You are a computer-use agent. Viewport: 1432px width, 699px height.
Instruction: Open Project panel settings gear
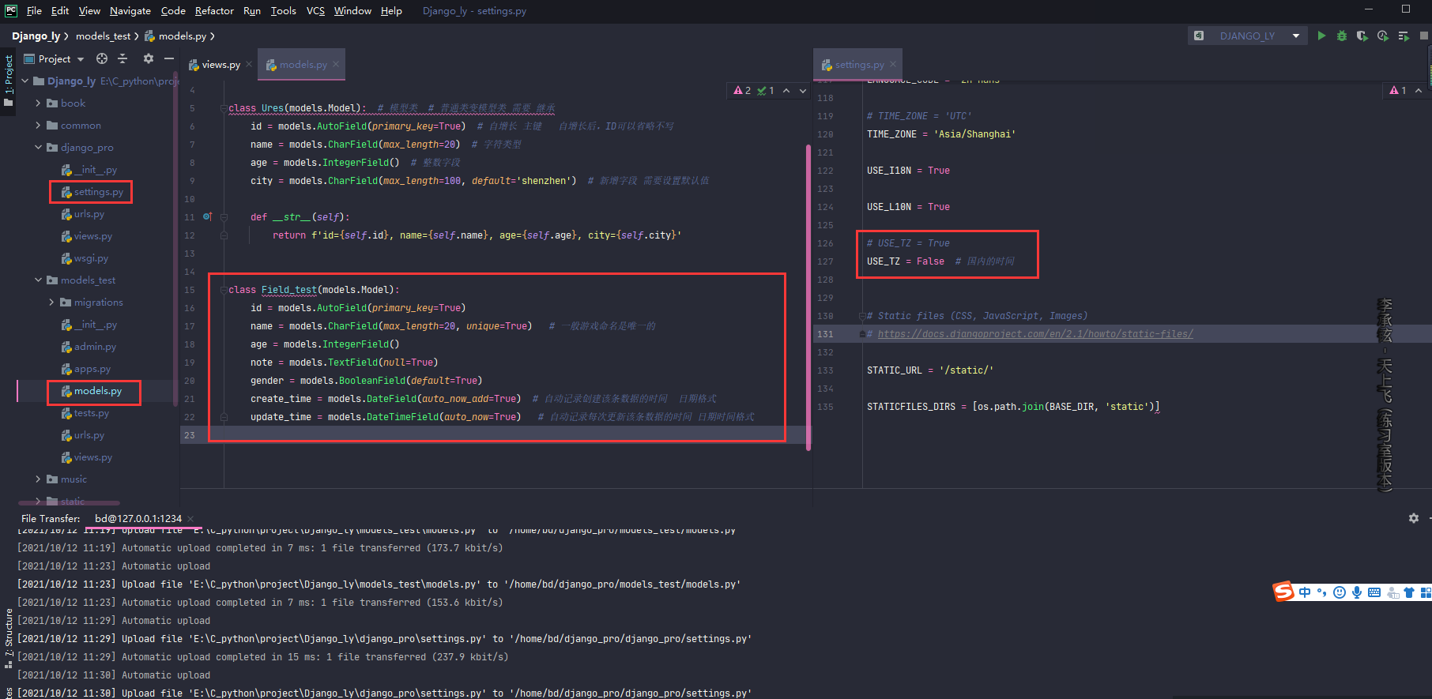pyautogui.click(x=149, y=58)
